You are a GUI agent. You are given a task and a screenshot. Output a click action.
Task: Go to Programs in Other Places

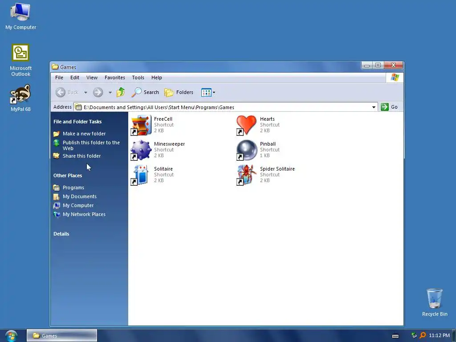pyautogui.click(x=73, y=187)
